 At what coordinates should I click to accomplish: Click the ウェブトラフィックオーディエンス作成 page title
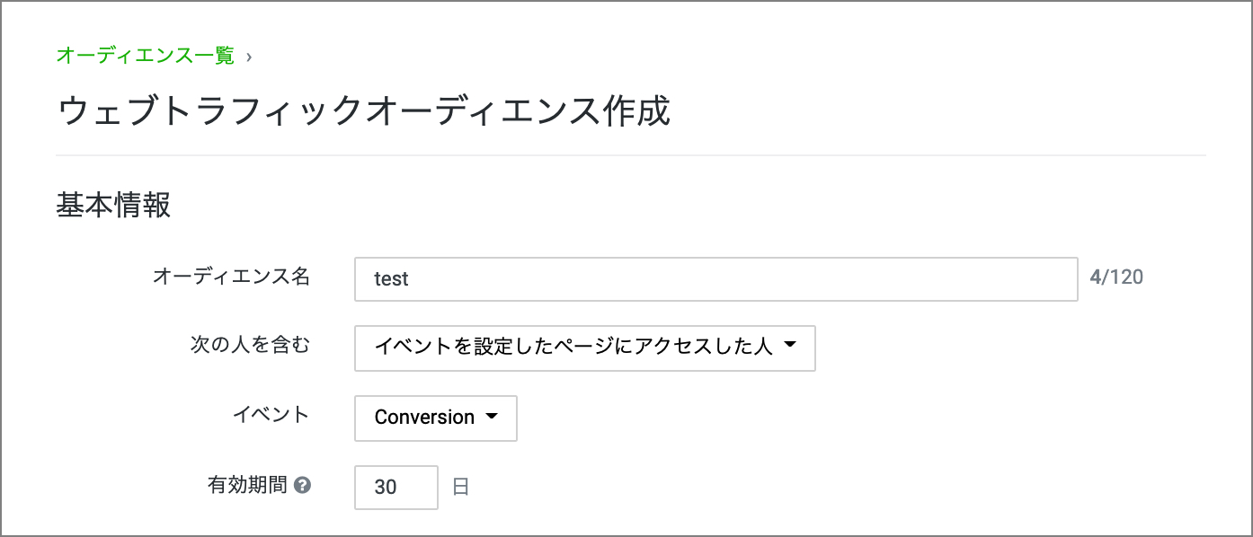[363, 112]
